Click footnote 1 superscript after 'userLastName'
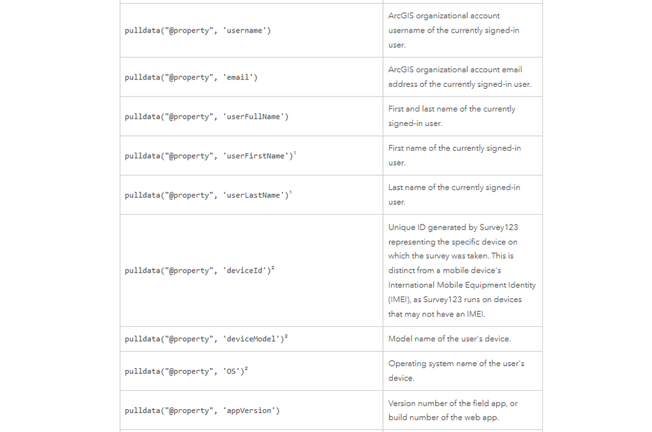This screenshot has height=432, width=652. (x=291, y=193)
